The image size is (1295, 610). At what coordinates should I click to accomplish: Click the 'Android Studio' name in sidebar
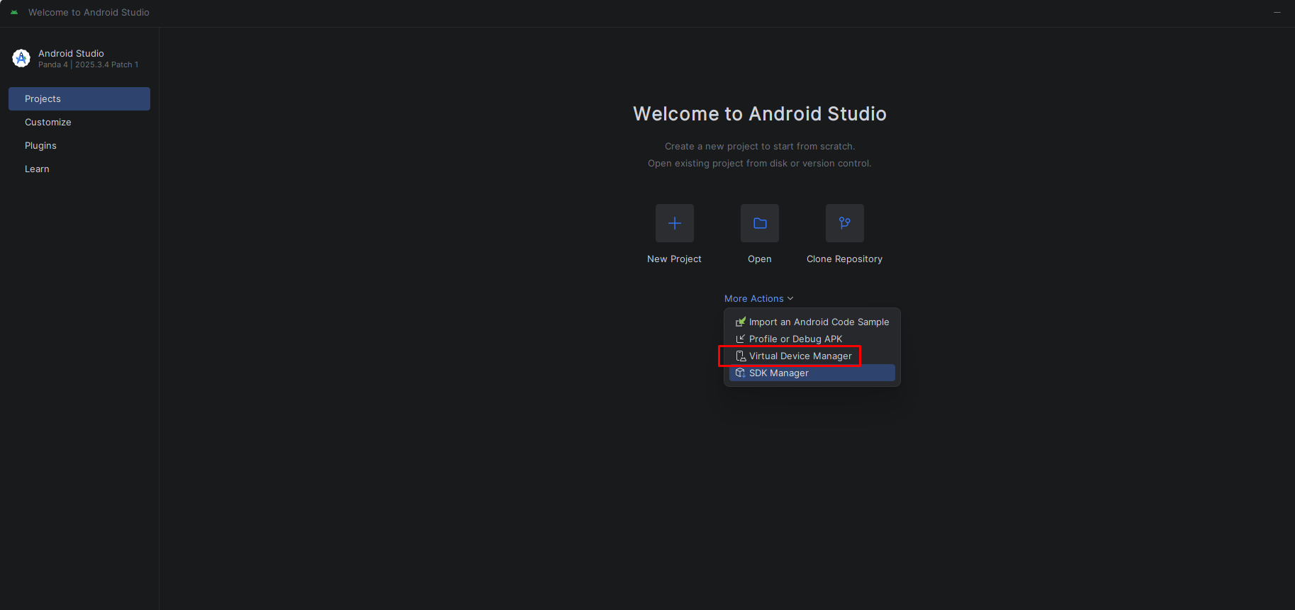point(71,53)
